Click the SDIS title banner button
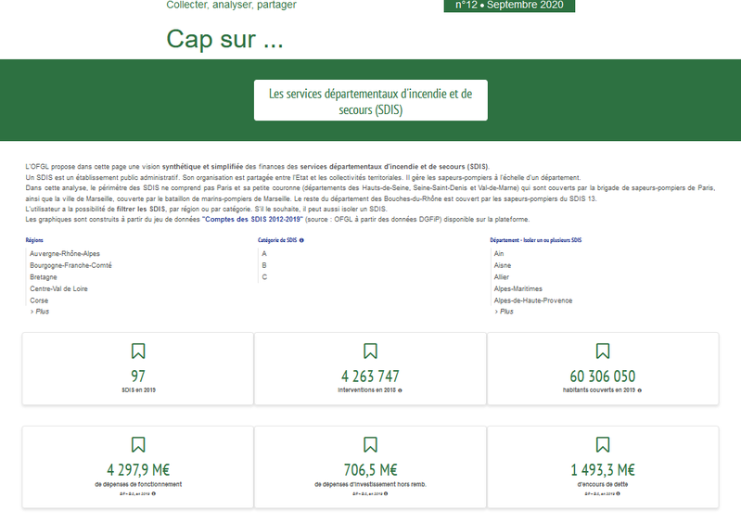Viewport: 741px width, 523px height. point(370,100)
